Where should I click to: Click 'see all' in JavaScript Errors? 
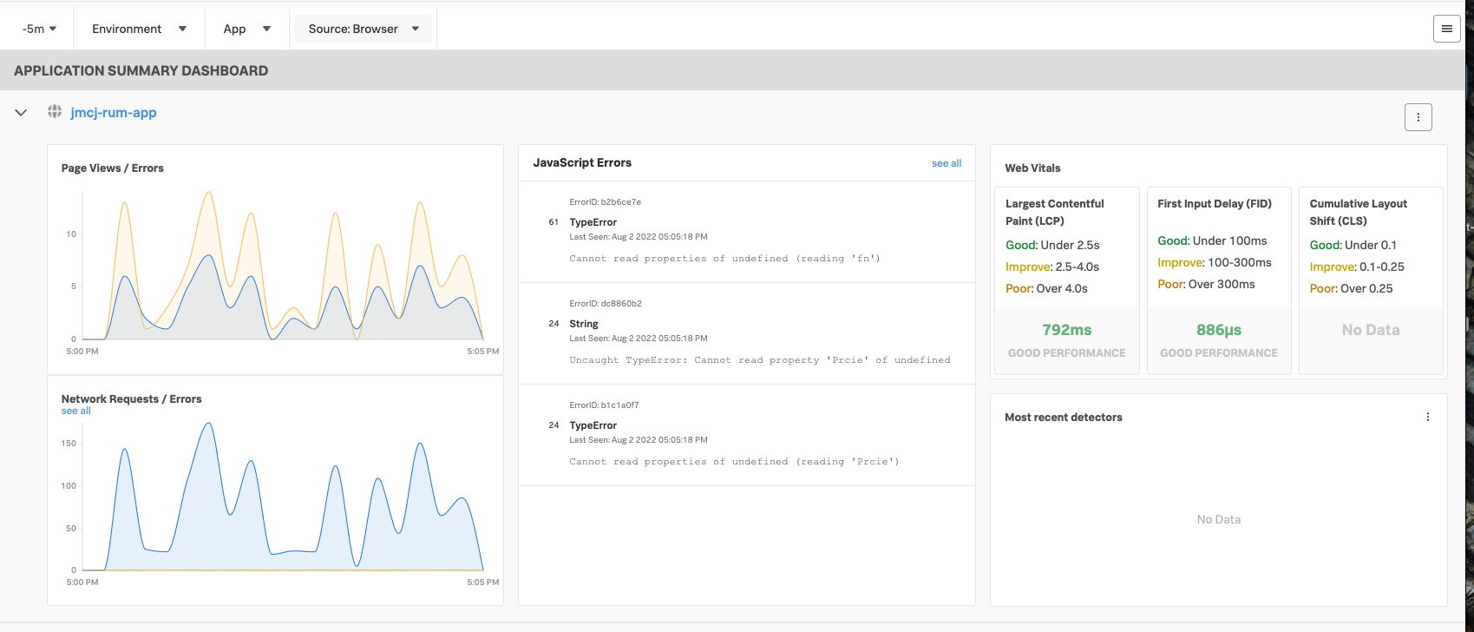coord(946,163)
